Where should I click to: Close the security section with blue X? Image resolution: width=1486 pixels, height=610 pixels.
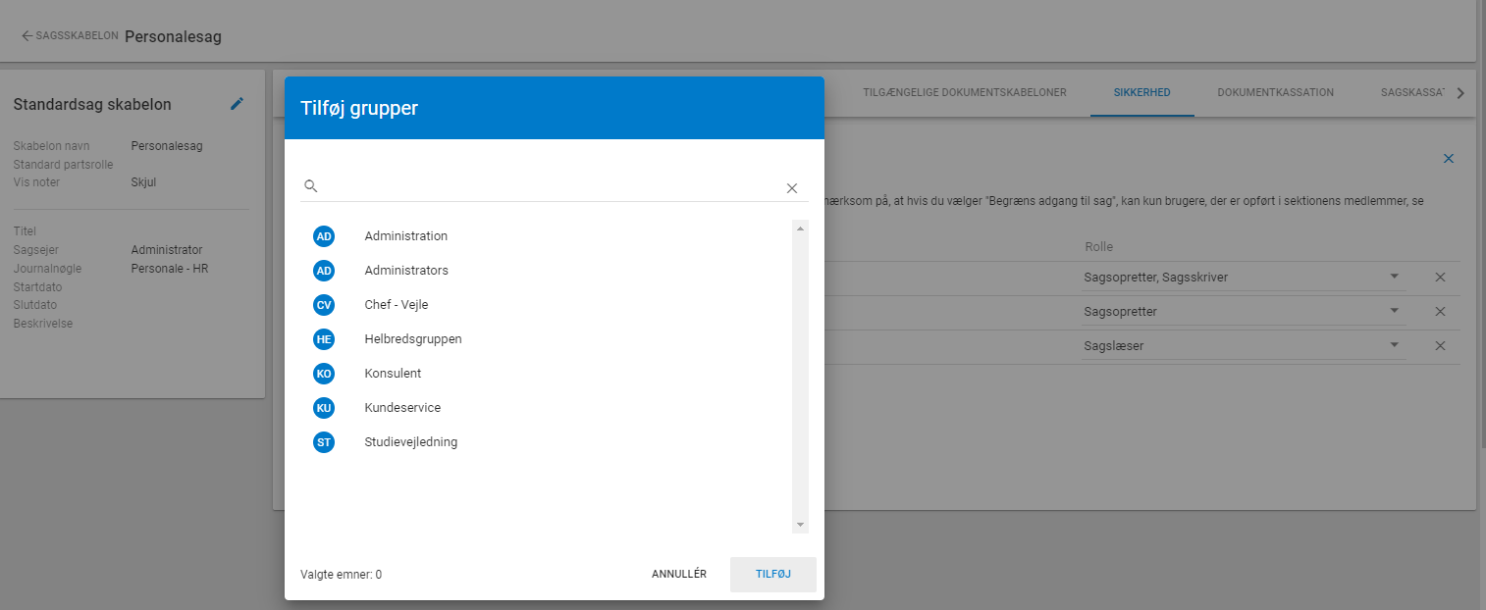tap(1449, 158)
